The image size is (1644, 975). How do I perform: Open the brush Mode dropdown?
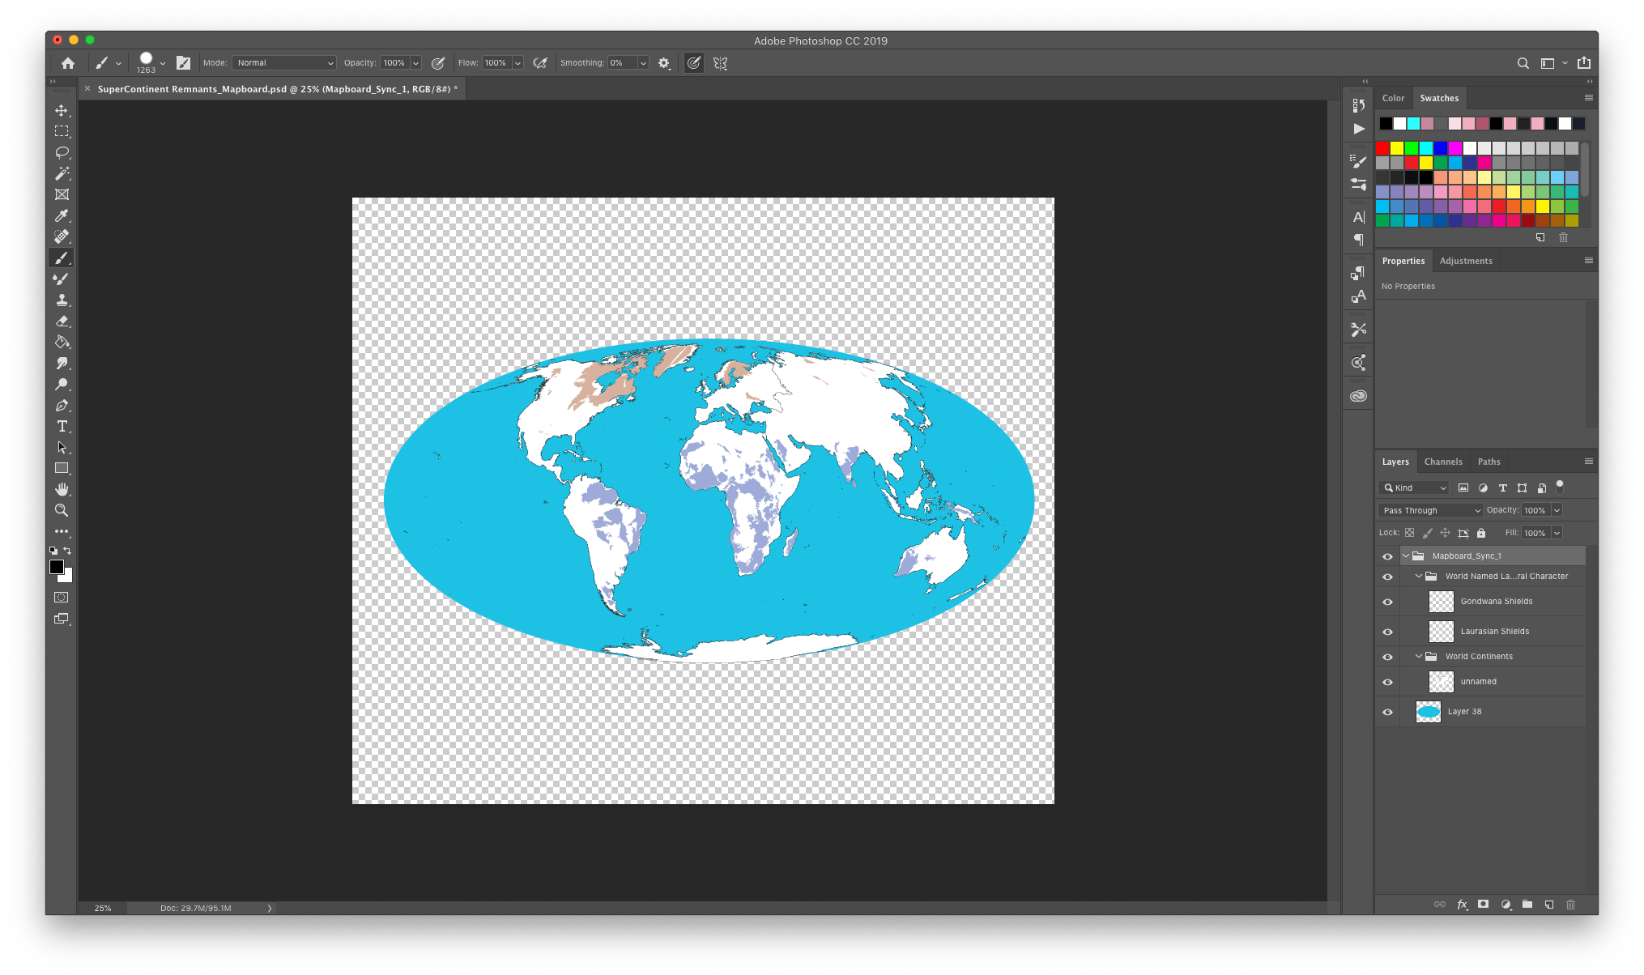pyautogui.click(x=283, y=62)
